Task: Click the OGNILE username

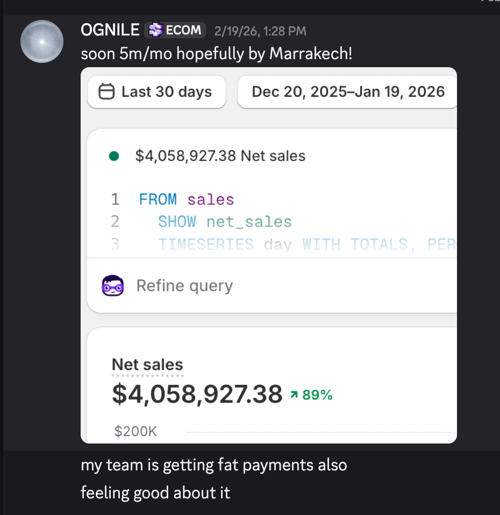Action: click(110, 30)
